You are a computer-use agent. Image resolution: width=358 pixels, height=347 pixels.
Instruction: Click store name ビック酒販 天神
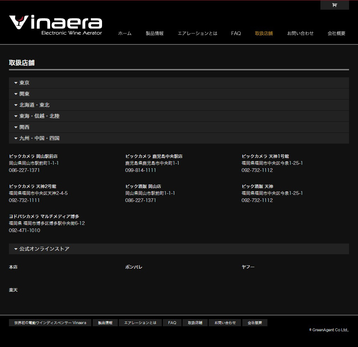[x=257, y=187]
